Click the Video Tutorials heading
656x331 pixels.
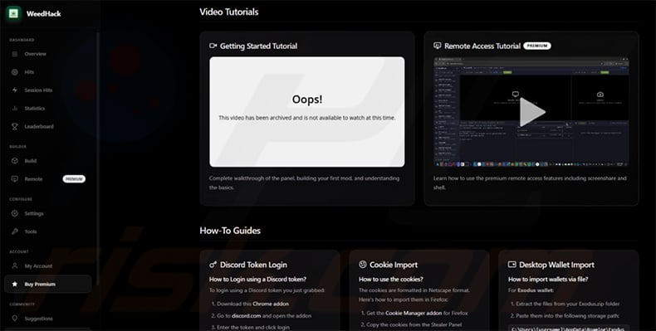(229, 12)
